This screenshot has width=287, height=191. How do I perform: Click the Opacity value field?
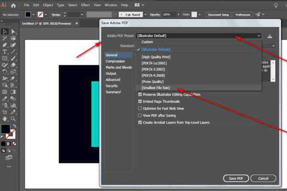(168, 14)
